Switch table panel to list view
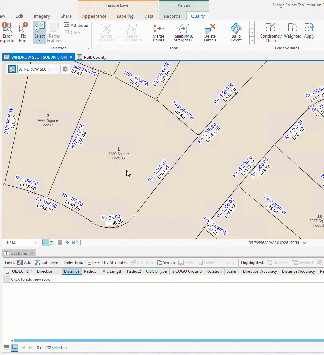 pos(6,347)
